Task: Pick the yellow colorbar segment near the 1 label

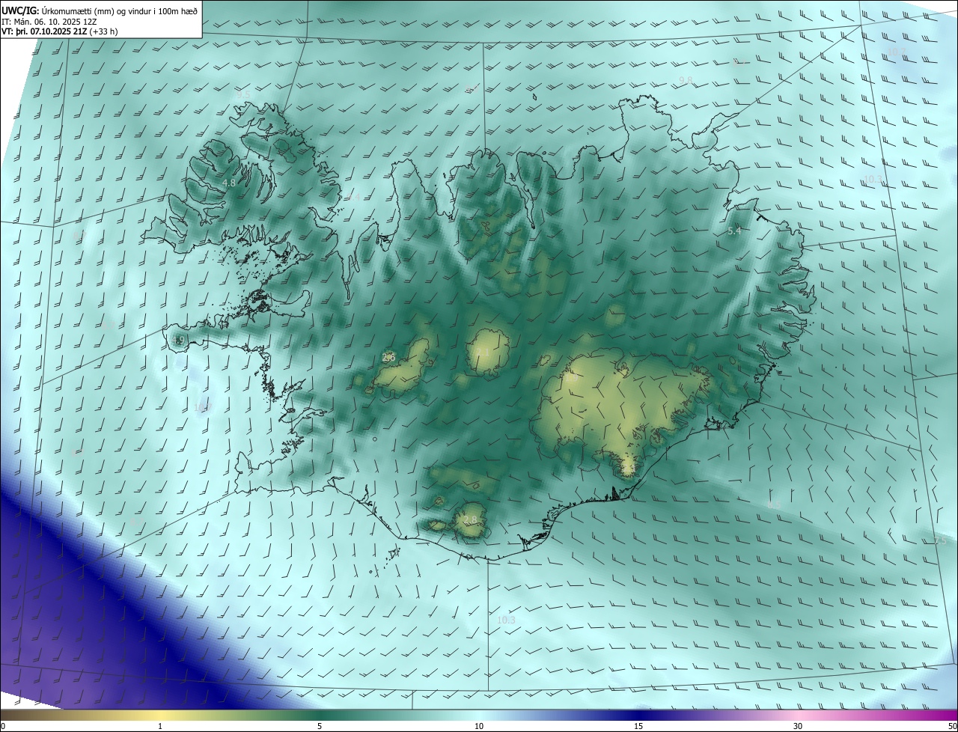Action: [160, 715]
